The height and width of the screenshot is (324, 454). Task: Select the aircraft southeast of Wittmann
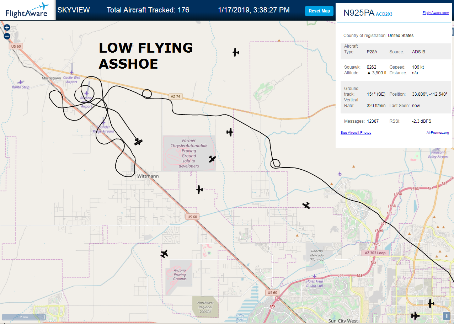(x=199, y=190)
